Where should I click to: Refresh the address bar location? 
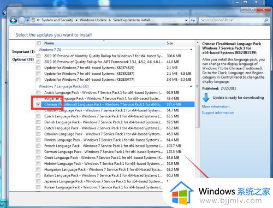coord(193,20)
